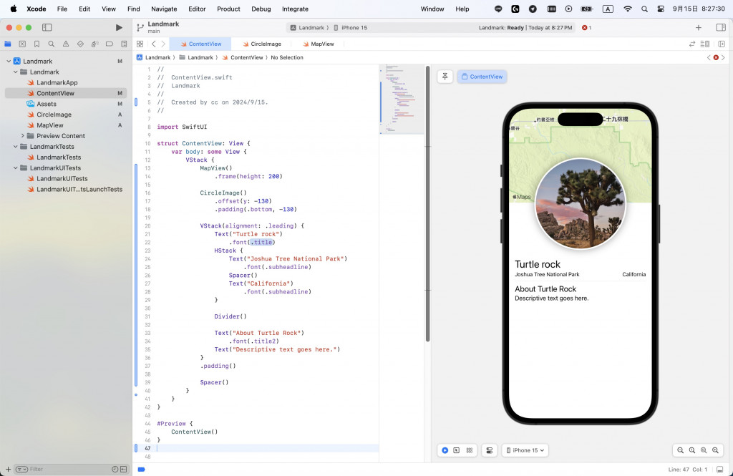This screenshot has height=476, width=733.
Task: Click the red error indicator in toolbar
Action: (x=586, y=27)
